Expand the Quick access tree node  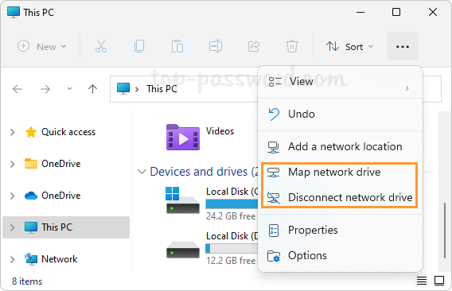pyautogui.click(x=12, y=132)
